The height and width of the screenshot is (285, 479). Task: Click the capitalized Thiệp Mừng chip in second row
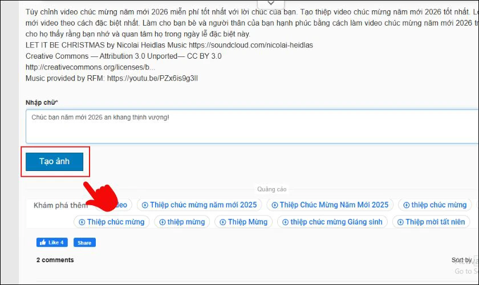tap(243, 222)
